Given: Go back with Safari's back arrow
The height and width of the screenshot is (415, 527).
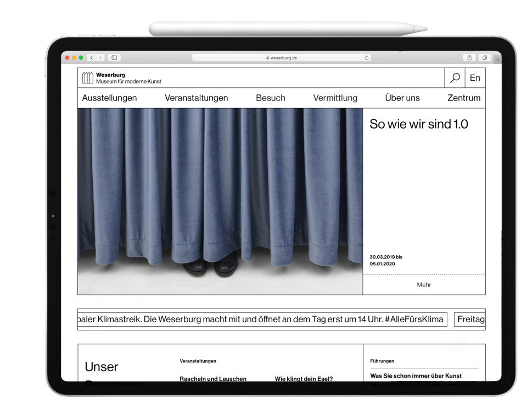Looking at the screenshot, I should coord(93,58).
